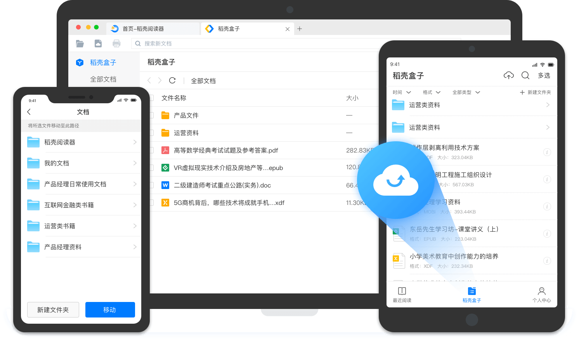Click the 大小 column header
Viewport: 579px width, 340px height.
pyautogui.click(x=352, y=98)
